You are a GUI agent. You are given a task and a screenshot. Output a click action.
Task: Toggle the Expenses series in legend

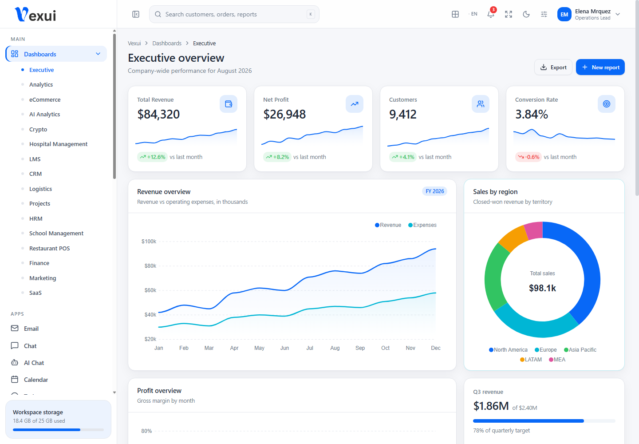tap(422, 225)
